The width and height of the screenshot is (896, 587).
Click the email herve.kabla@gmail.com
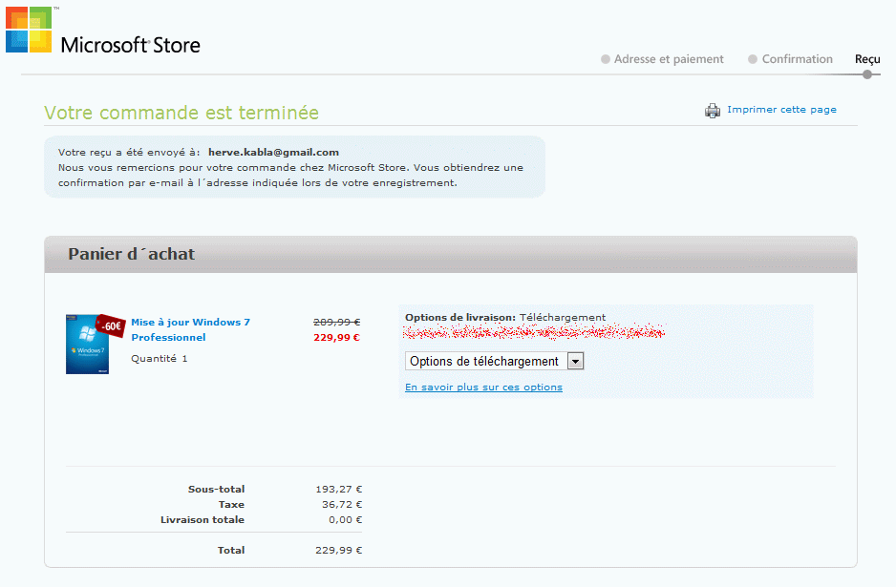click(274, 152)
